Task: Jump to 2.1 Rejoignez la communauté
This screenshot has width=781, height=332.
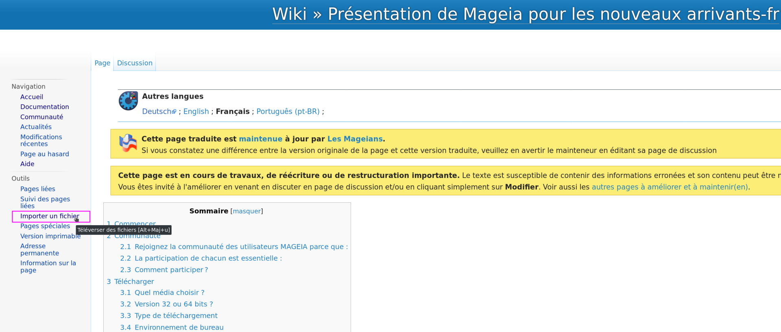Action: pos(234,247)
